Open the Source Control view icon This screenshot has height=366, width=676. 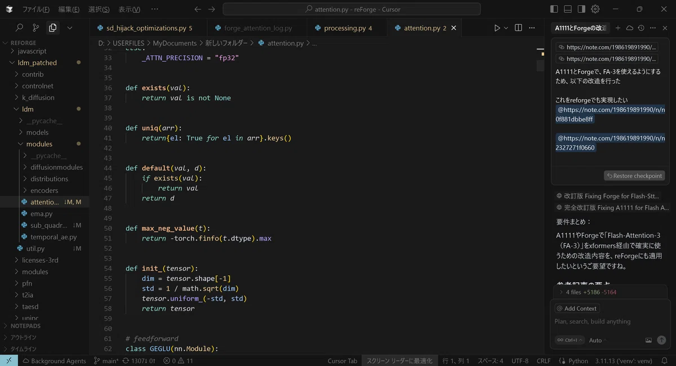[x=36, y=28]
